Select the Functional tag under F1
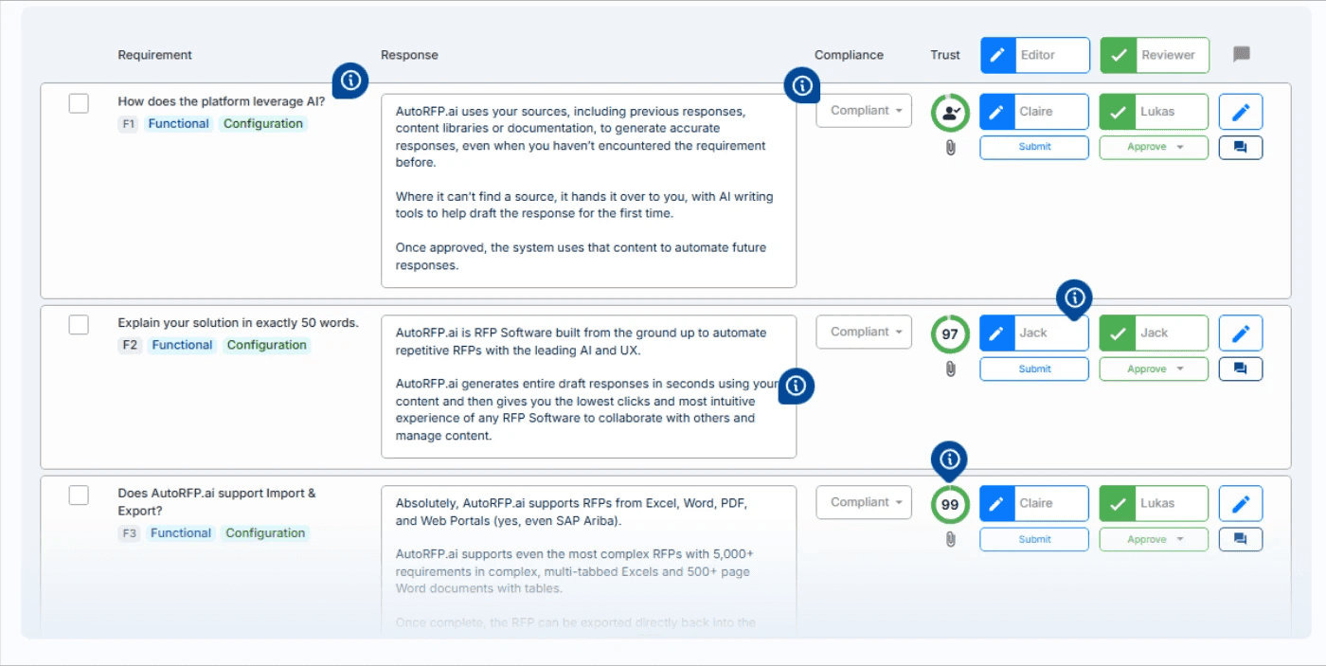 pyautogui.click(x=179, y=123)
